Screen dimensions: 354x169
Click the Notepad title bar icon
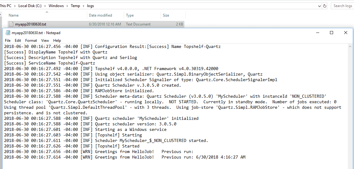click(x=8, y=33)
